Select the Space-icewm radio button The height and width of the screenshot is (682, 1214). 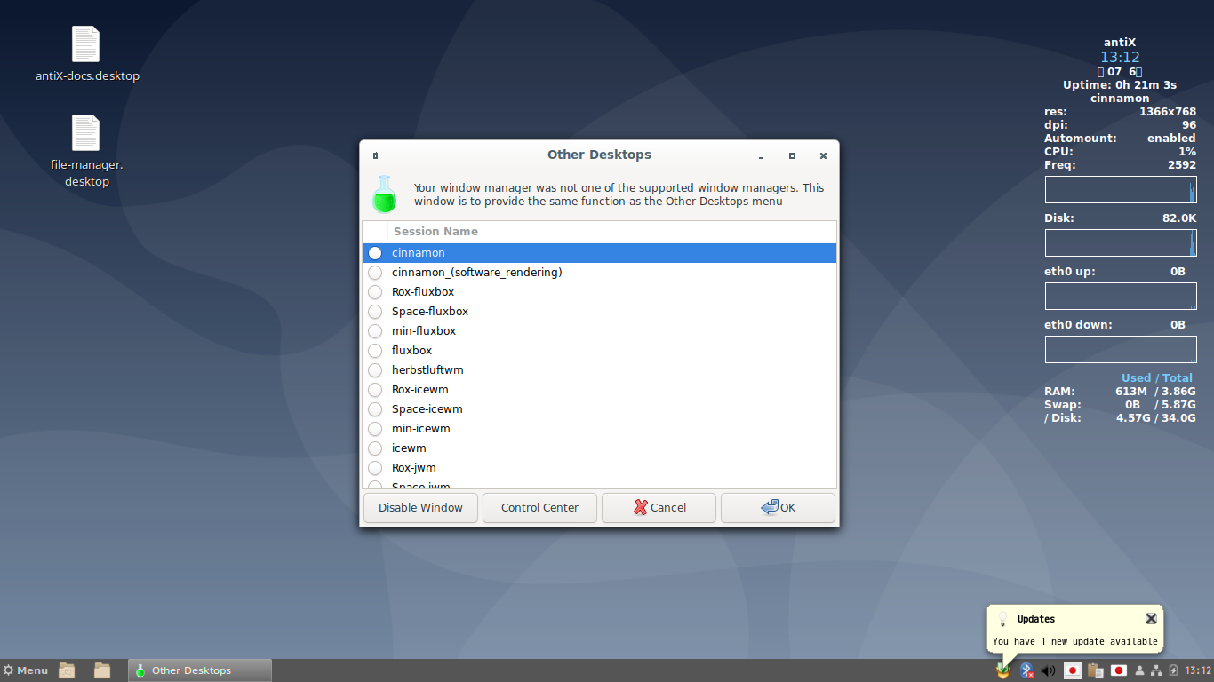[x=375, y=409]
